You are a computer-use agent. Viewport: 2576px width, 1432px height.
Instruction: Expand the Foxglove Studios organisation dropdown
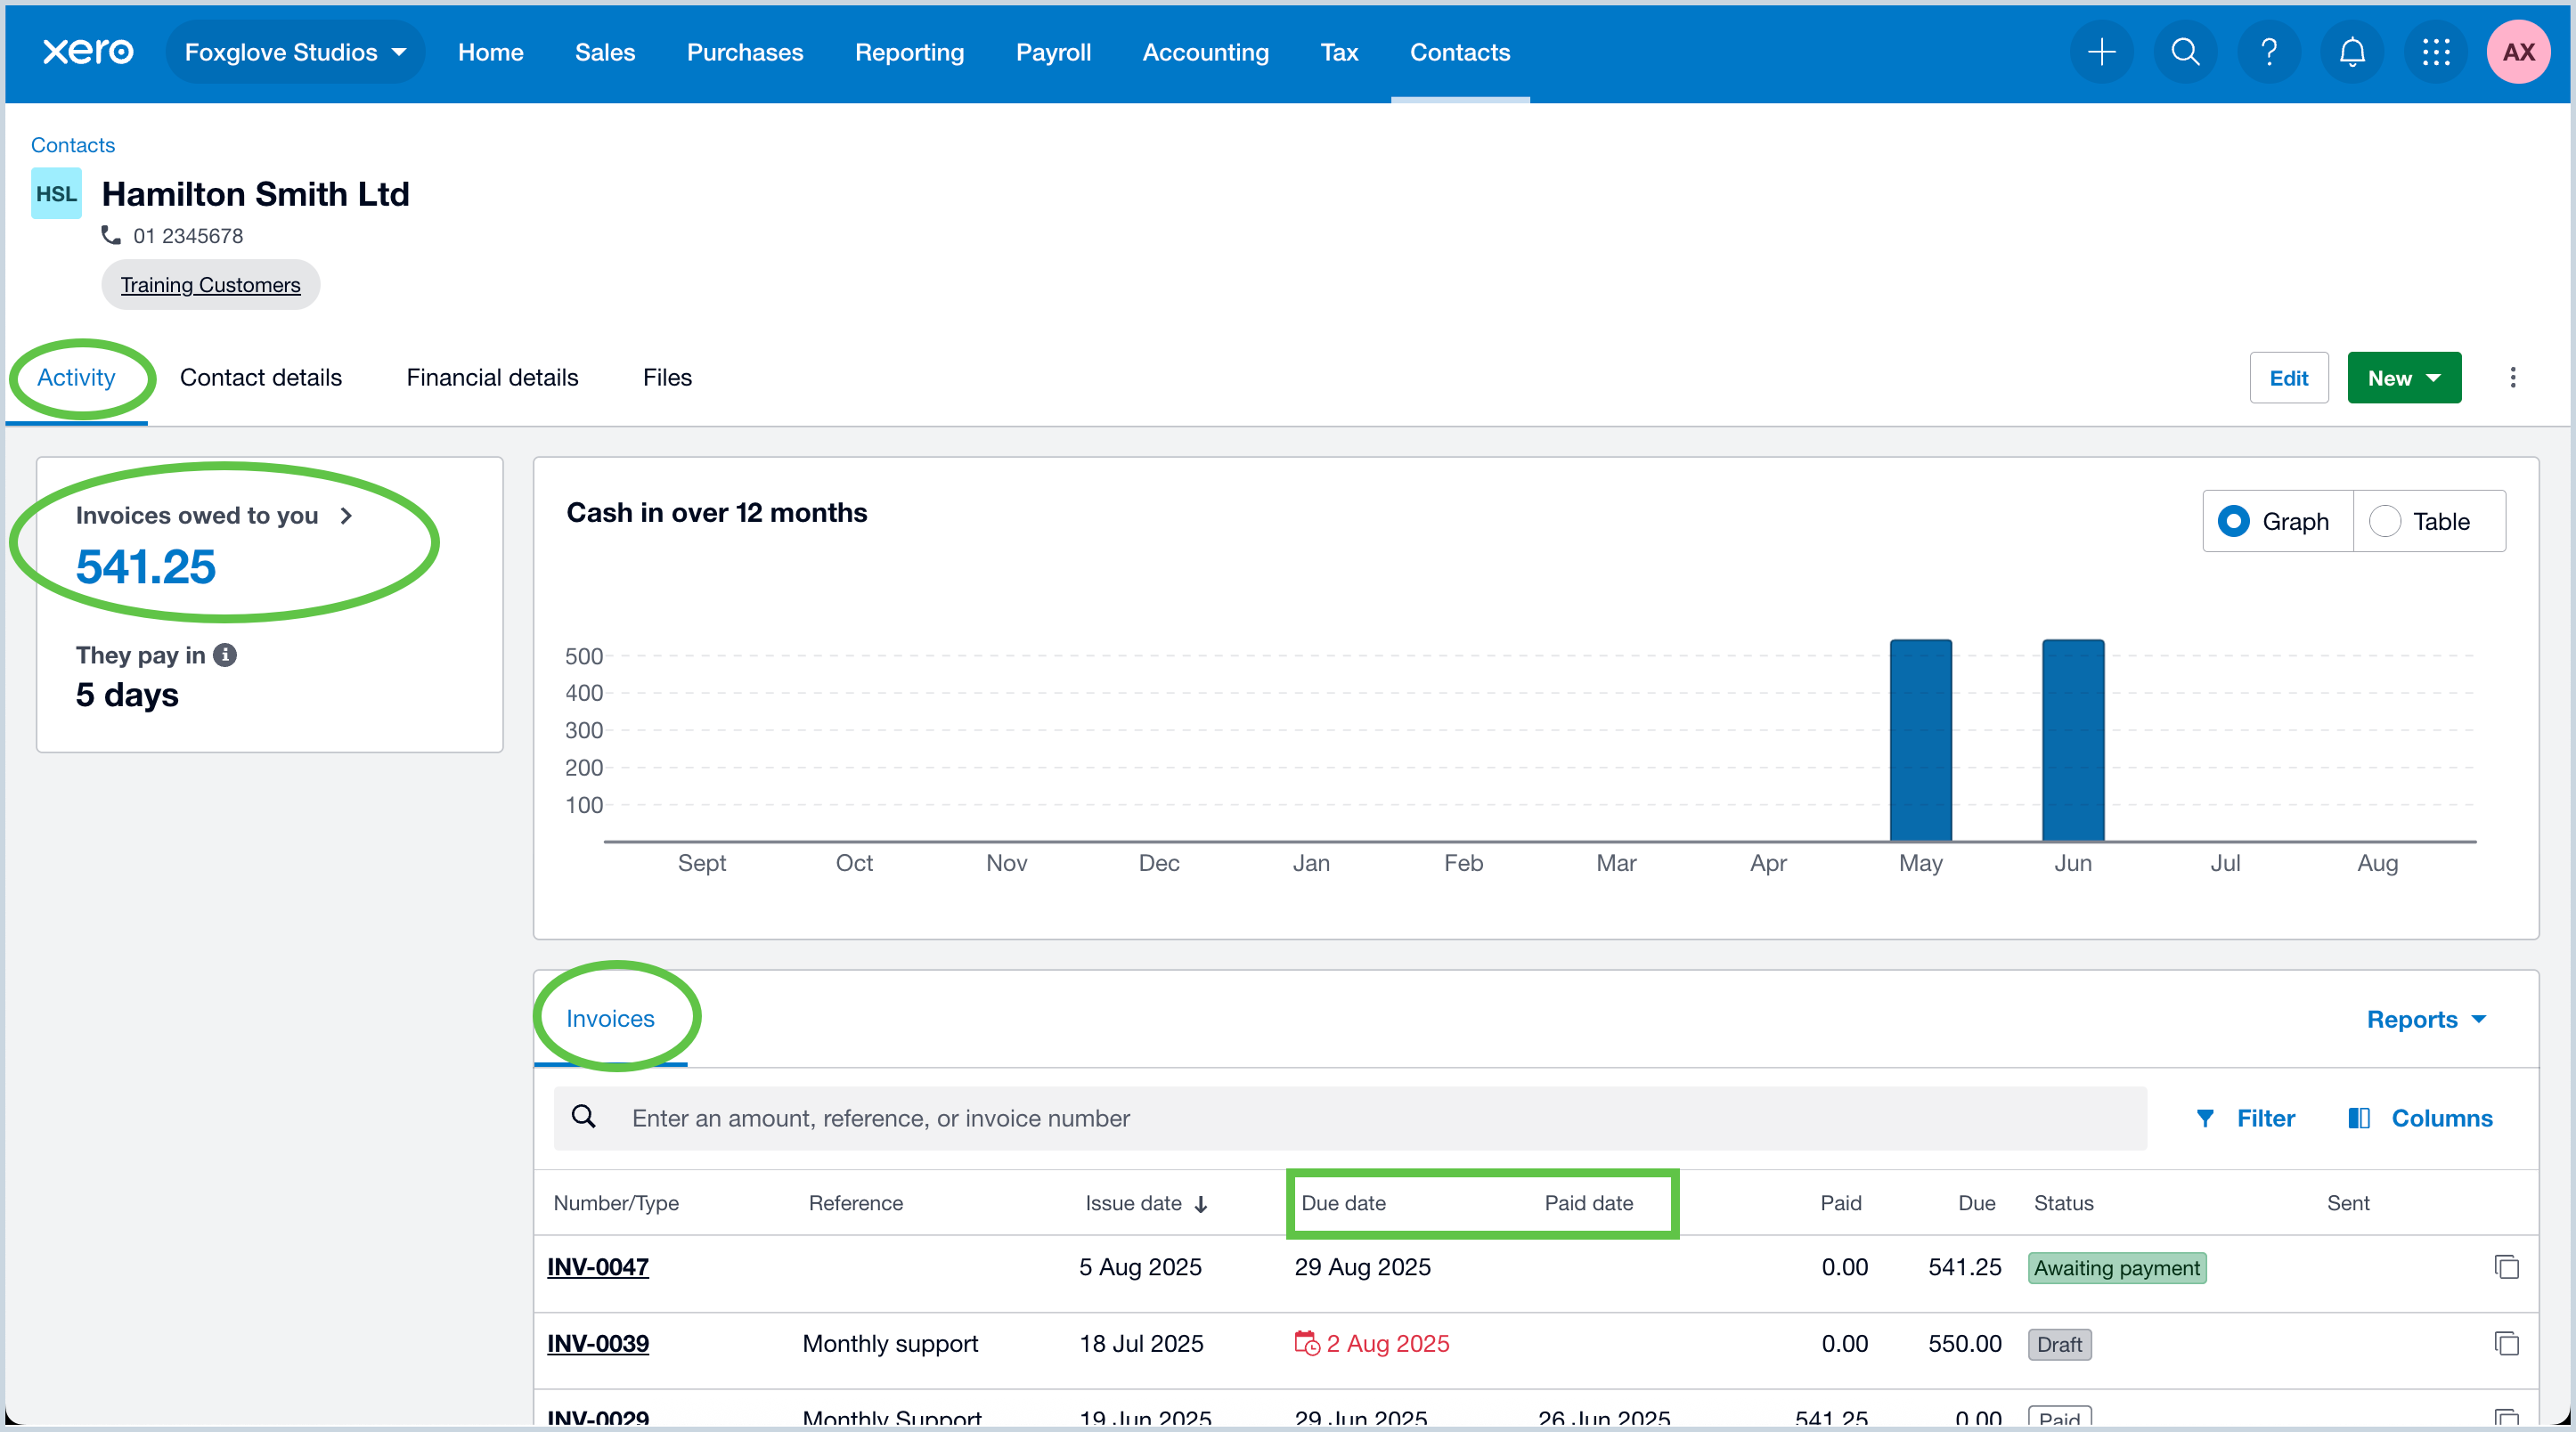coord(296,52)
